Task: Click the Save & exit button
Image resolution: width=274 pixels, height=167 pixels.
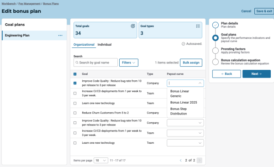Action: point(264,11)
